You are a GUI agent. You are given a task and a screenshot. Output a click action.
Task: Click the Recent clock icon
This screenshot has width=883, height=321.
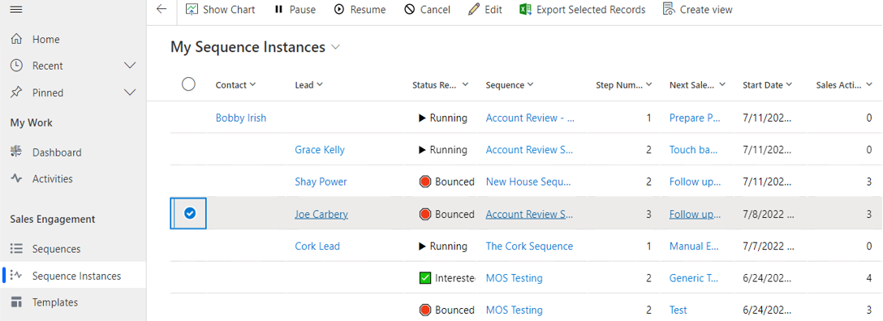pos(17,66)
